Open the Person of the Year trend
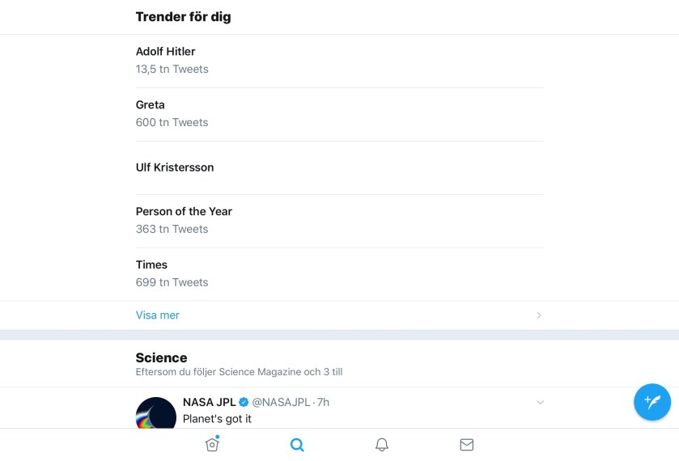Viewport: 679px width, 461px height. tap(184, 212)
